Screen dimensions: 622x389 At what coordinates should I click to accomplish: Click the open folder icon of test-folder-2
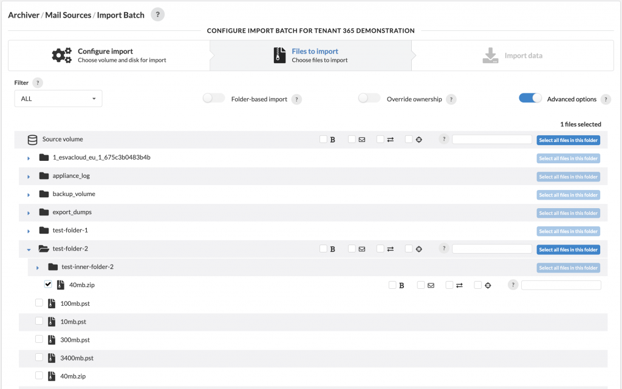pos(44,248)
